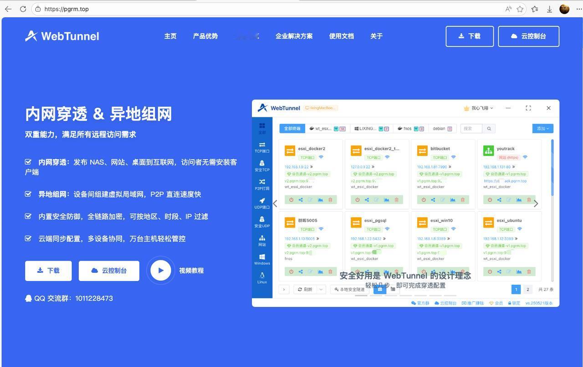The image size is (583, 367).
Task: Click the share icon on esxi_docker2 card
Action: tap(301, 200)
